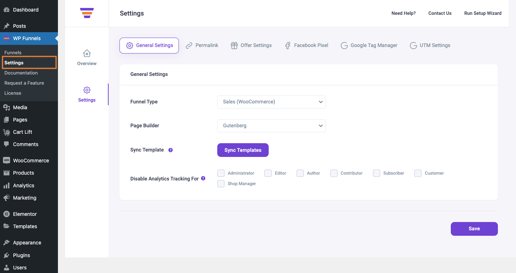Switch to the Permalink tab
The width and height of the screenshot is (516, 273).
(x=202, y=46)
